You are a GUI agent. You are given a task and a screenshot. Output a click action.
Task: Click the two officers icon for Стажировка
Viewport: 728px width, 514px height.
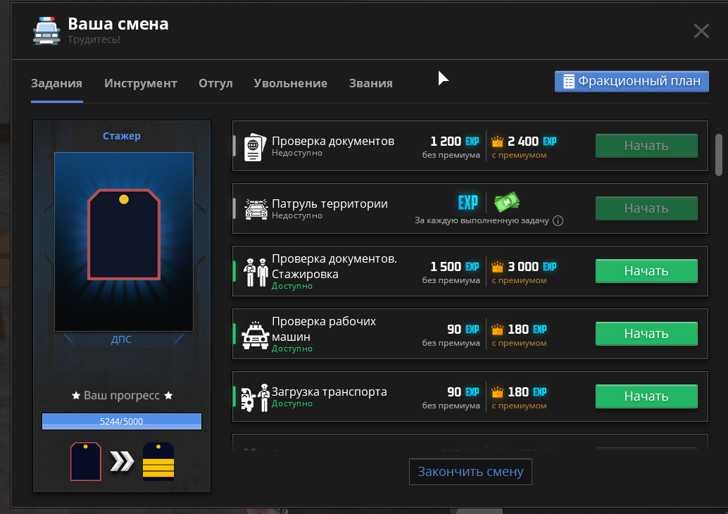click(256, 272)
